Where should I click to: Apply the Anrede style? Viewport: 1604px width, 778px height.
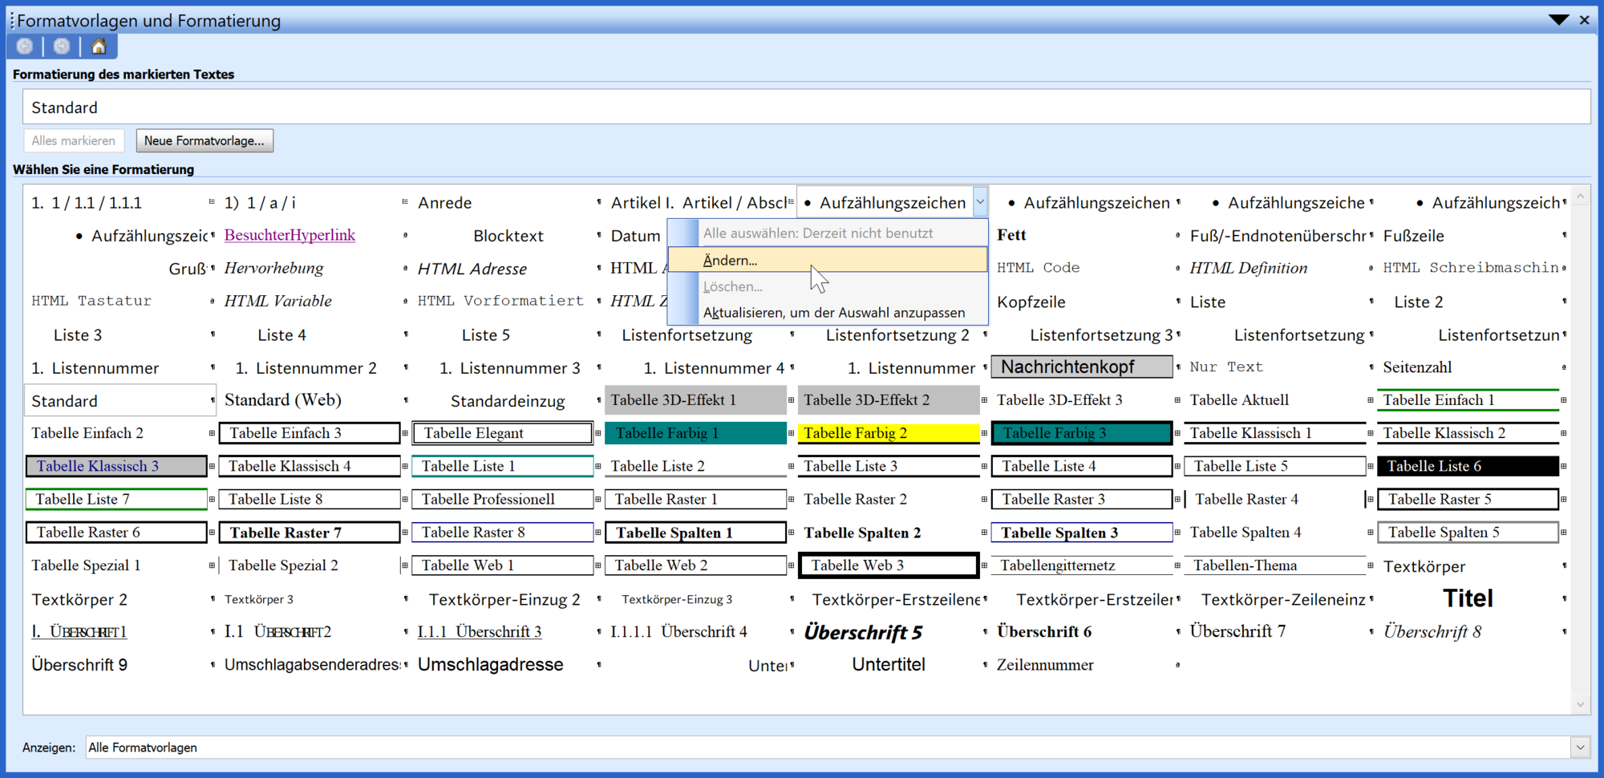445,203
